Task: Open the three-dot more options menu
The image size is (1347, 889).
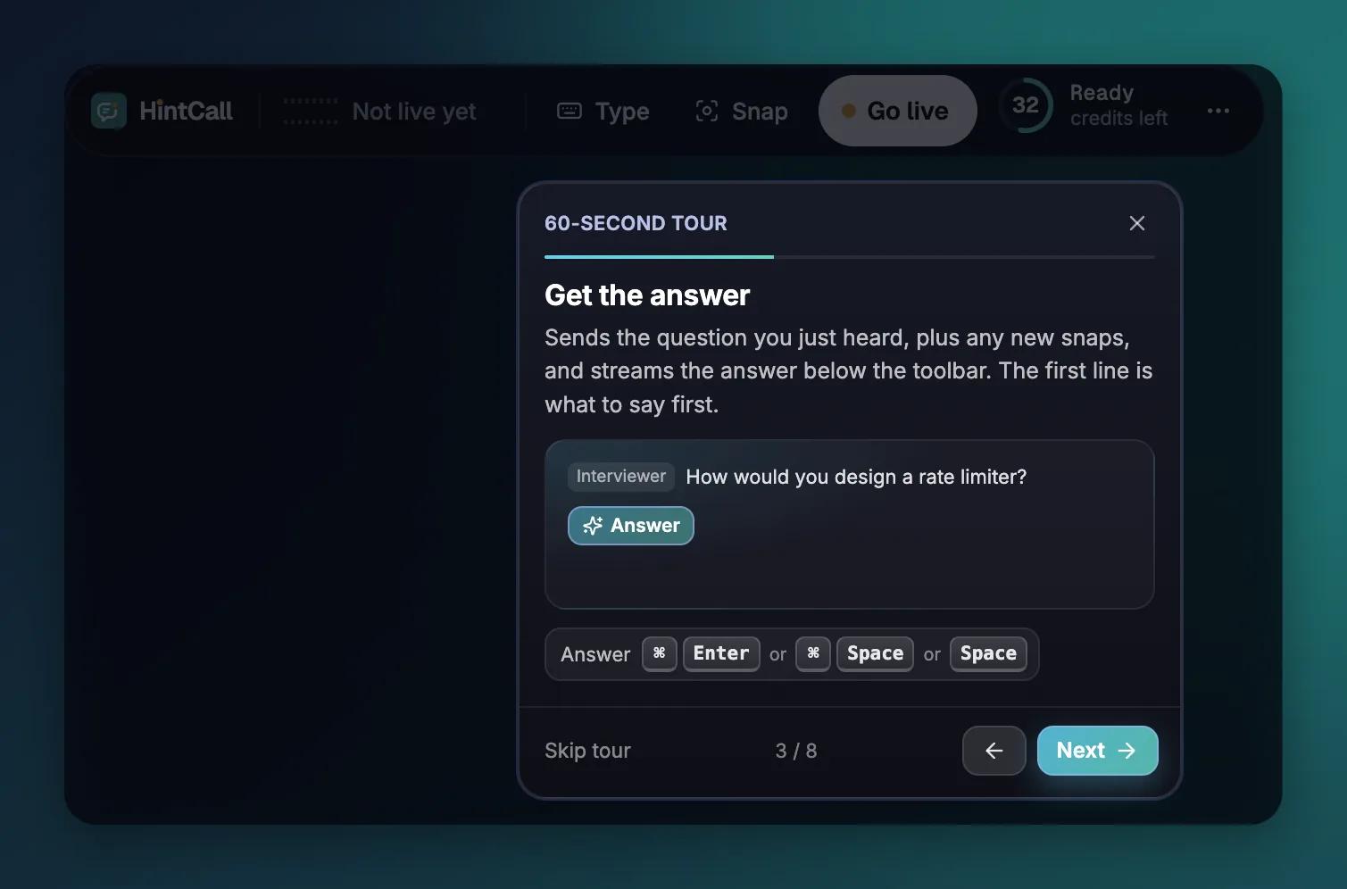Action: (x=1218, y=111)
